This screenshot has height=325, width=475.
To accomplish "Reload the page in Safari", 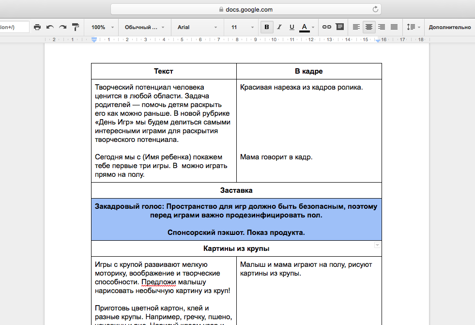I will click(x=375, y=9).
